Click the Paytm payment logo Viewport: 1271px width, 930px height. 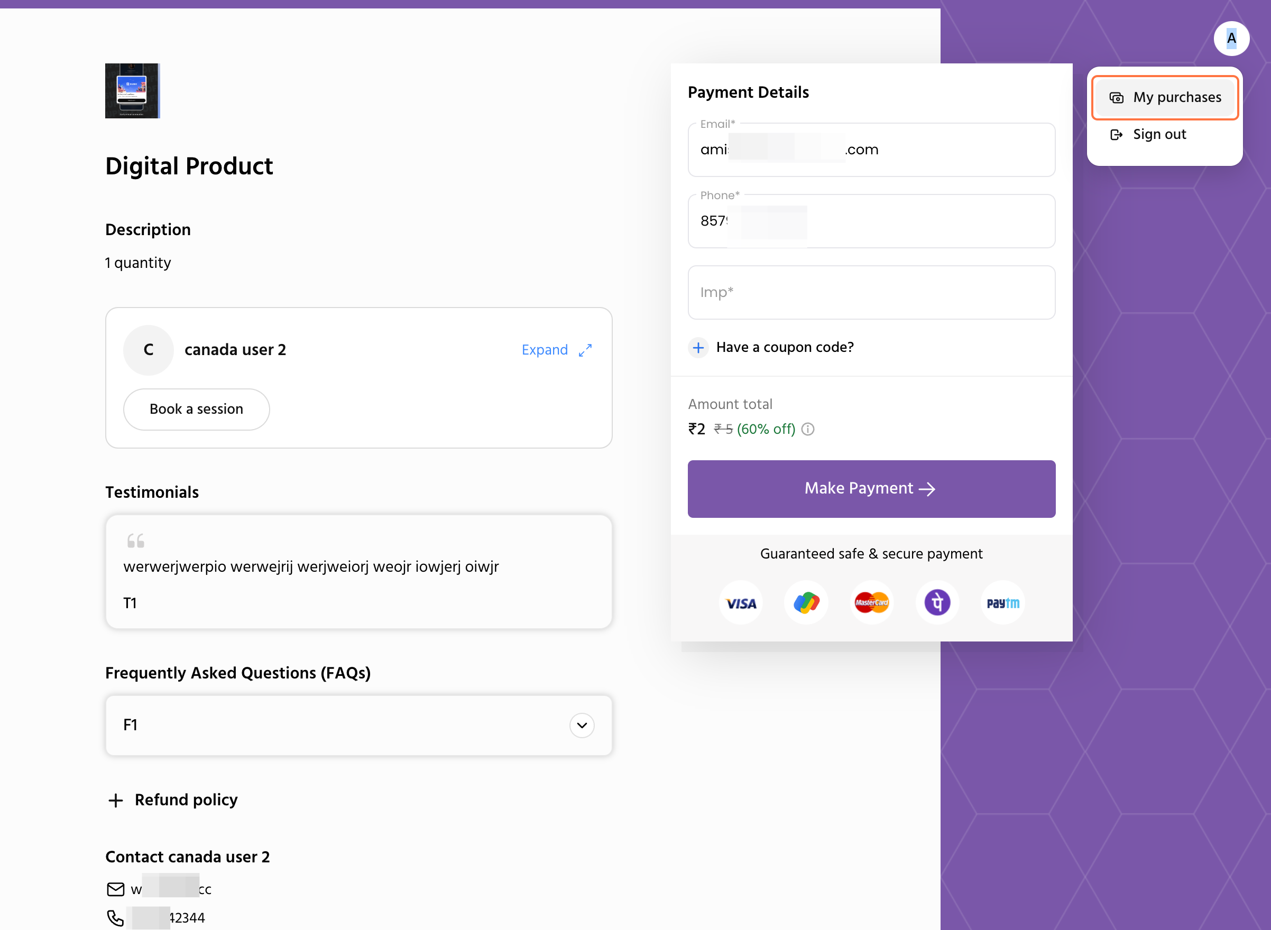(x=1002, y=603)
